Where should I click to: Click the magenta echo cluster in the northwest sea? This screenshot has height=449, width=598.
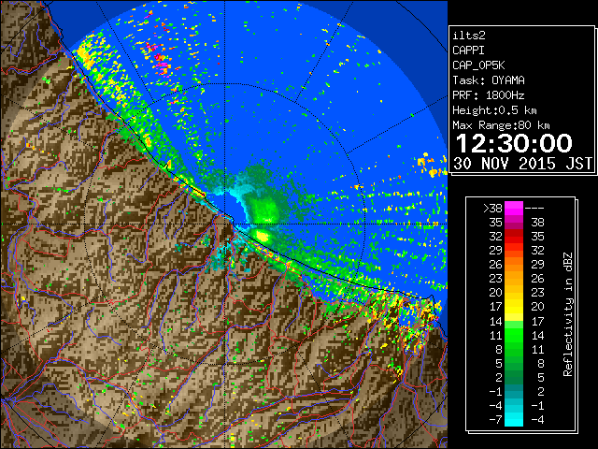[x=162, y=65]
